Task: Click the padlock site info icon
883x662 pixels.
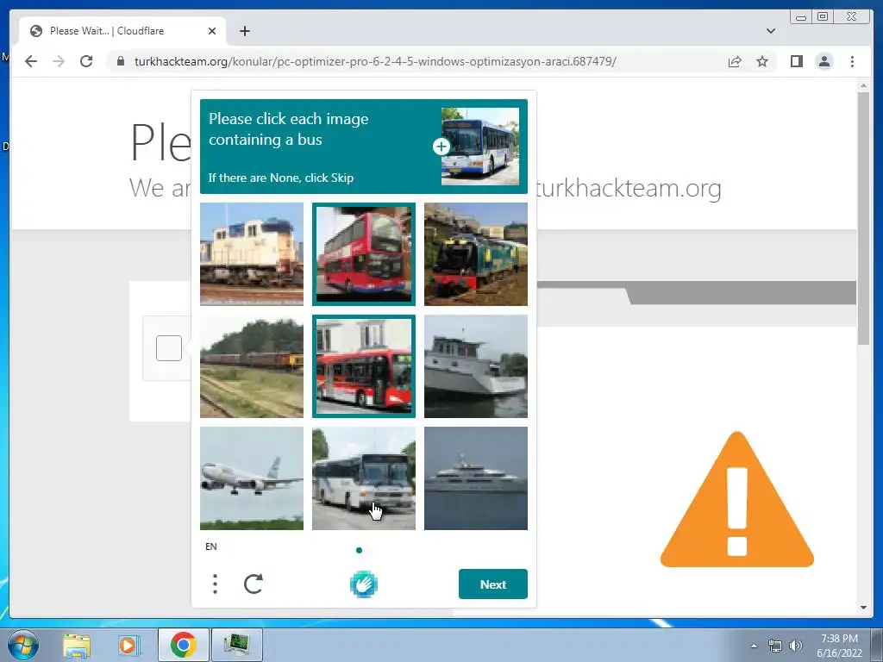Action: tap(121, 61)
